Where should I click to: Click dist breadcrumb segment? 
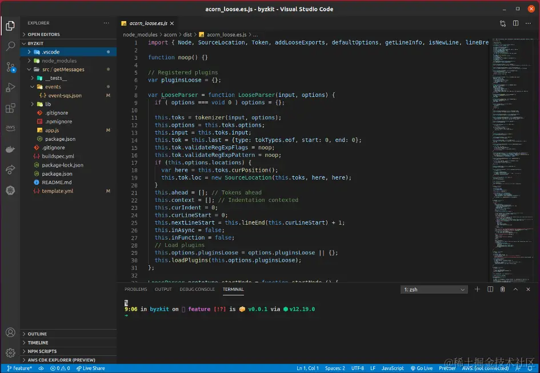pos(187,34)
